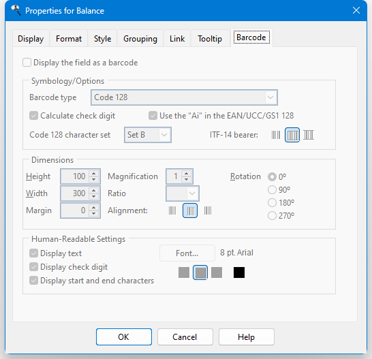
Task: Choose the ITF-14 full frame bearer icon
Action: point(292,135)
